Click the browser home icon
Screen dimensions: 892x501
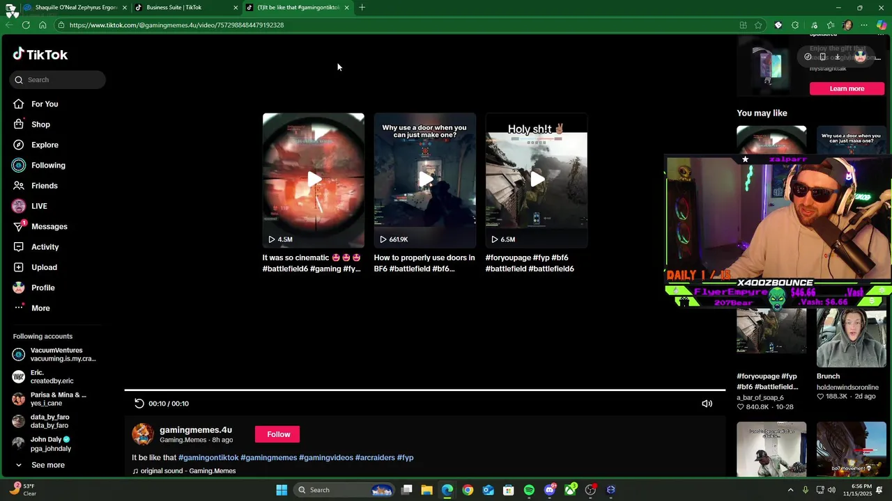point(43,25)
